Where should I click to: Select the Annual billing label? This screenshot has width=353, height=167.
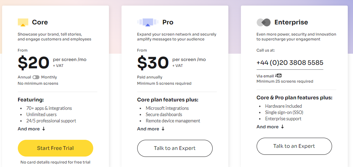click(x=24, y=77)
